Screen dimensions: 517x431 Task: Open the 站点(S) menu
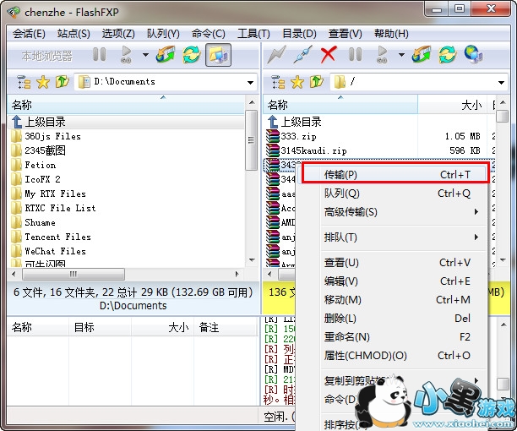(73, 34)
